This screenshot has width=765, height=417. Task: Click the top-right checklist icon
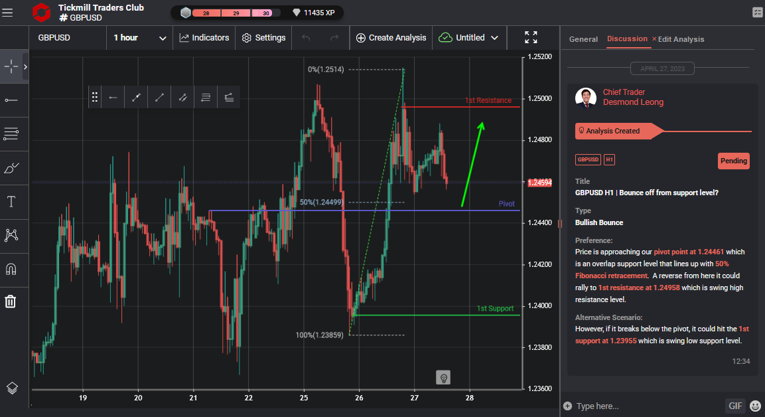757,13
